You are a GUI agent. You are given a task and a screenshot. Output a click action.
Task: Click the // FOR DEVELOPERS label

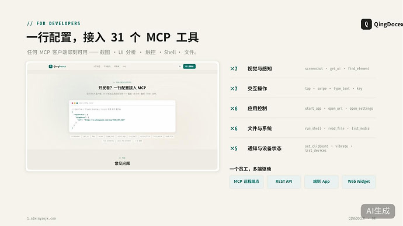pos(54,23)
